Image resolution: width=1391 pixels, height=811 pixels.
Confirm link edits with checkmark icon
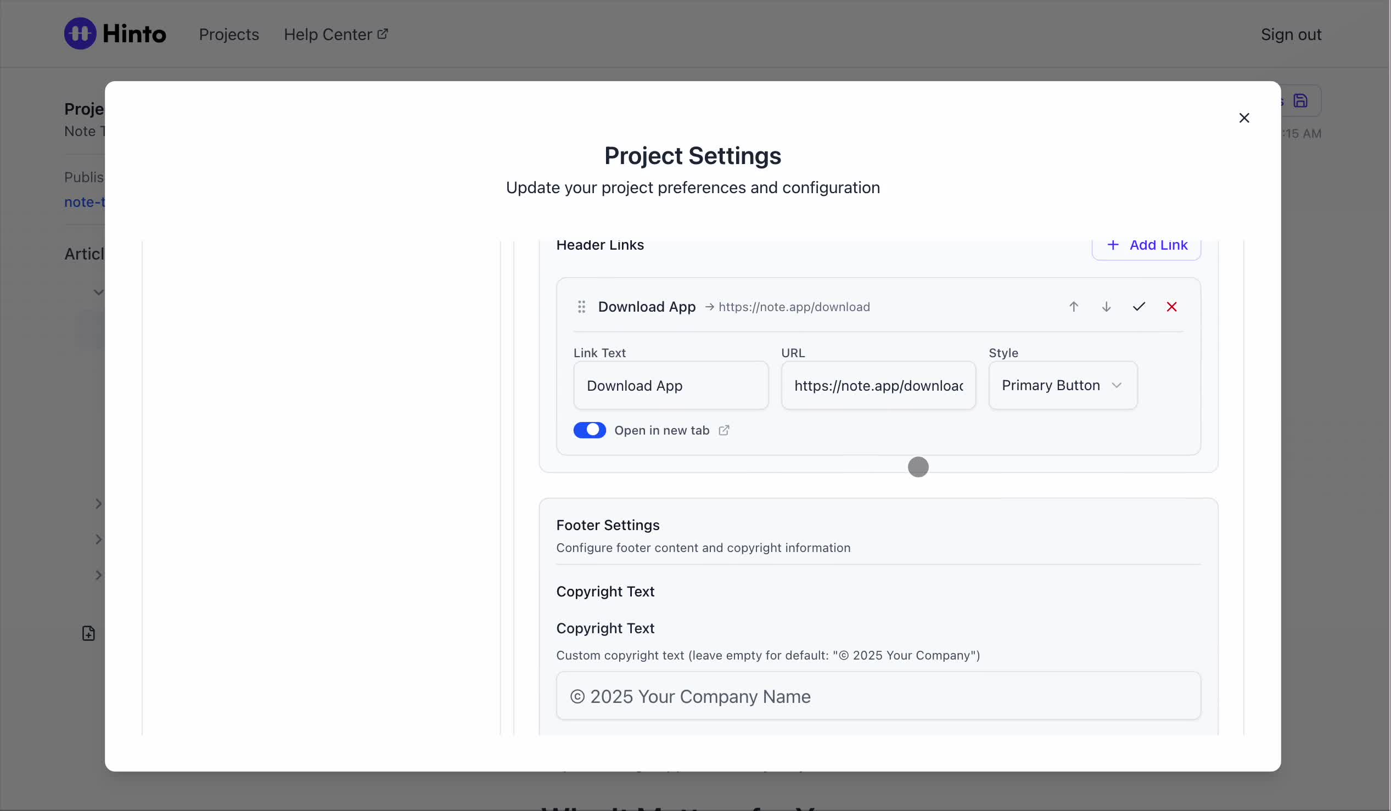point(1138,307)
